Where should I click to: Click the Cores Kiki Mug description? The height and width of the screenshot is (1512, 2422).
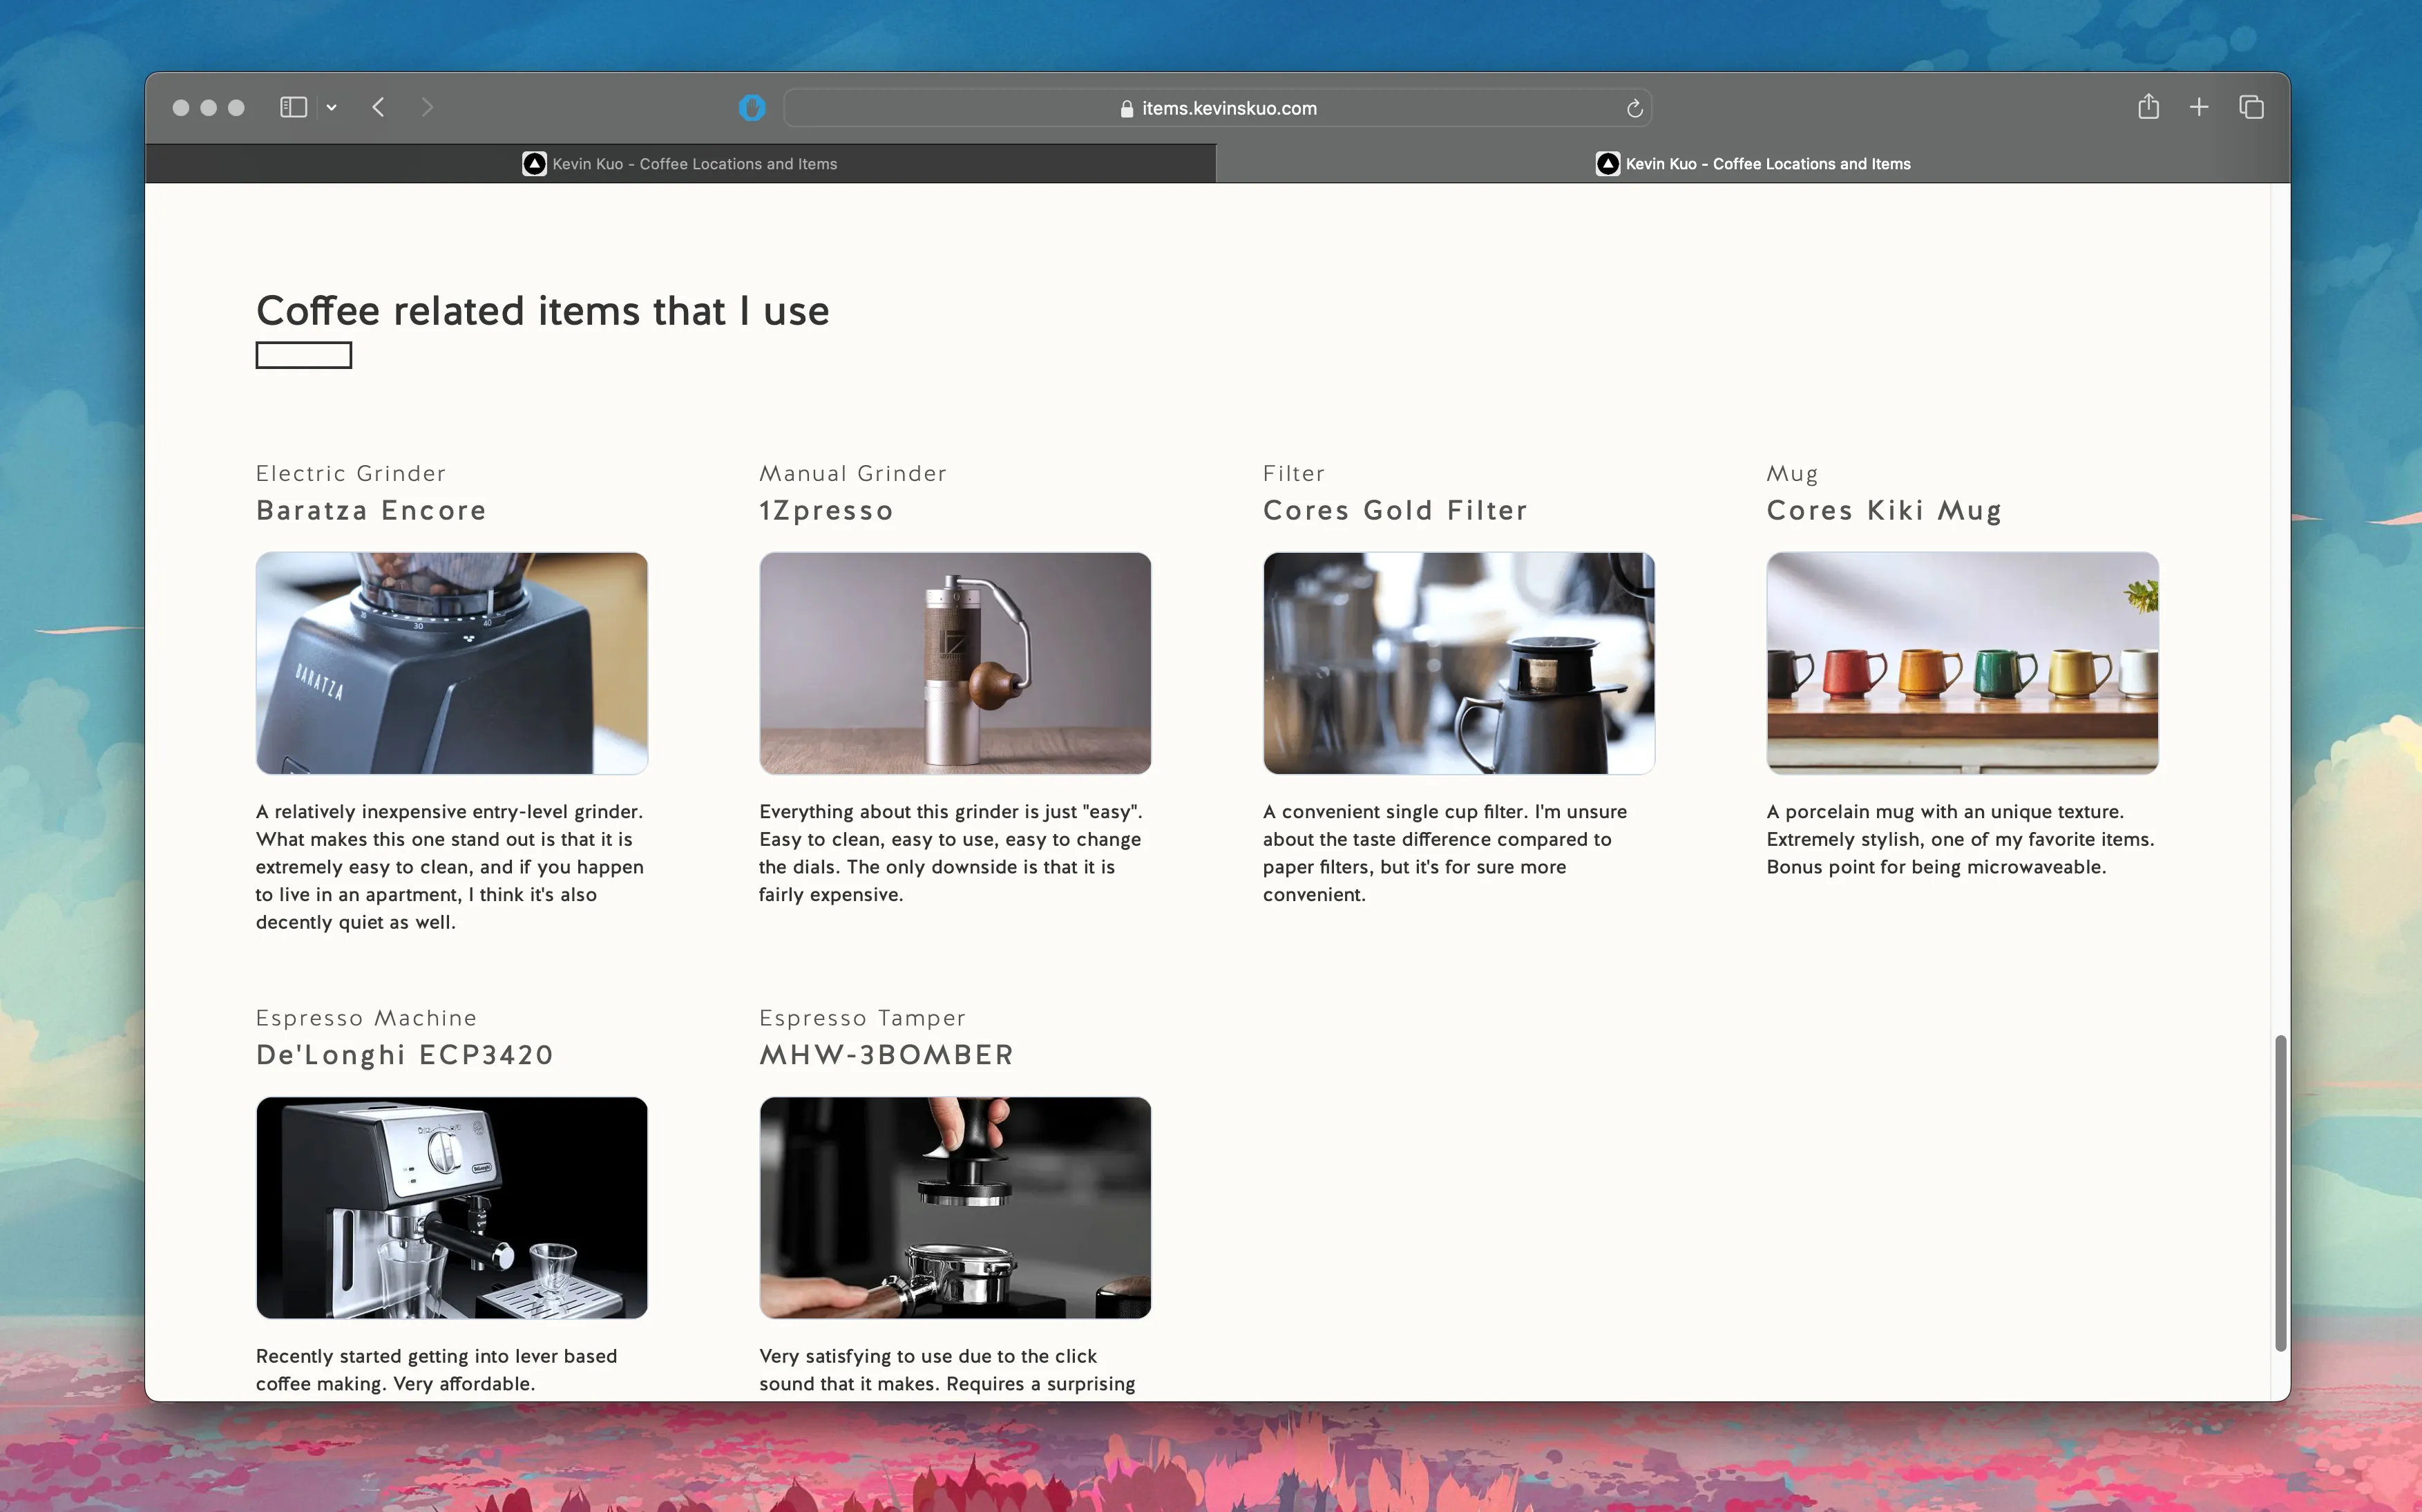(x=1961, y=839)
